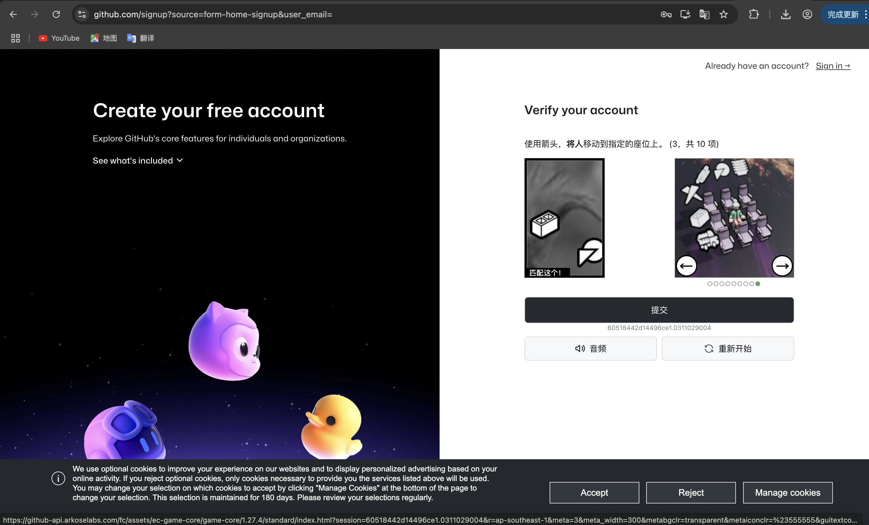The height and width of the screenshot is (525, 869).
Task: Restart the puzzle with 重新开始
Action: (728, 348)
